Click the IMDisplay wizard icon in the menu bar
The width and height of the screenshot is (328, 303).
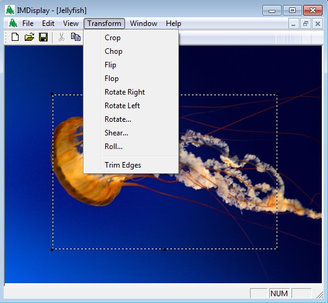coord(13,23)
